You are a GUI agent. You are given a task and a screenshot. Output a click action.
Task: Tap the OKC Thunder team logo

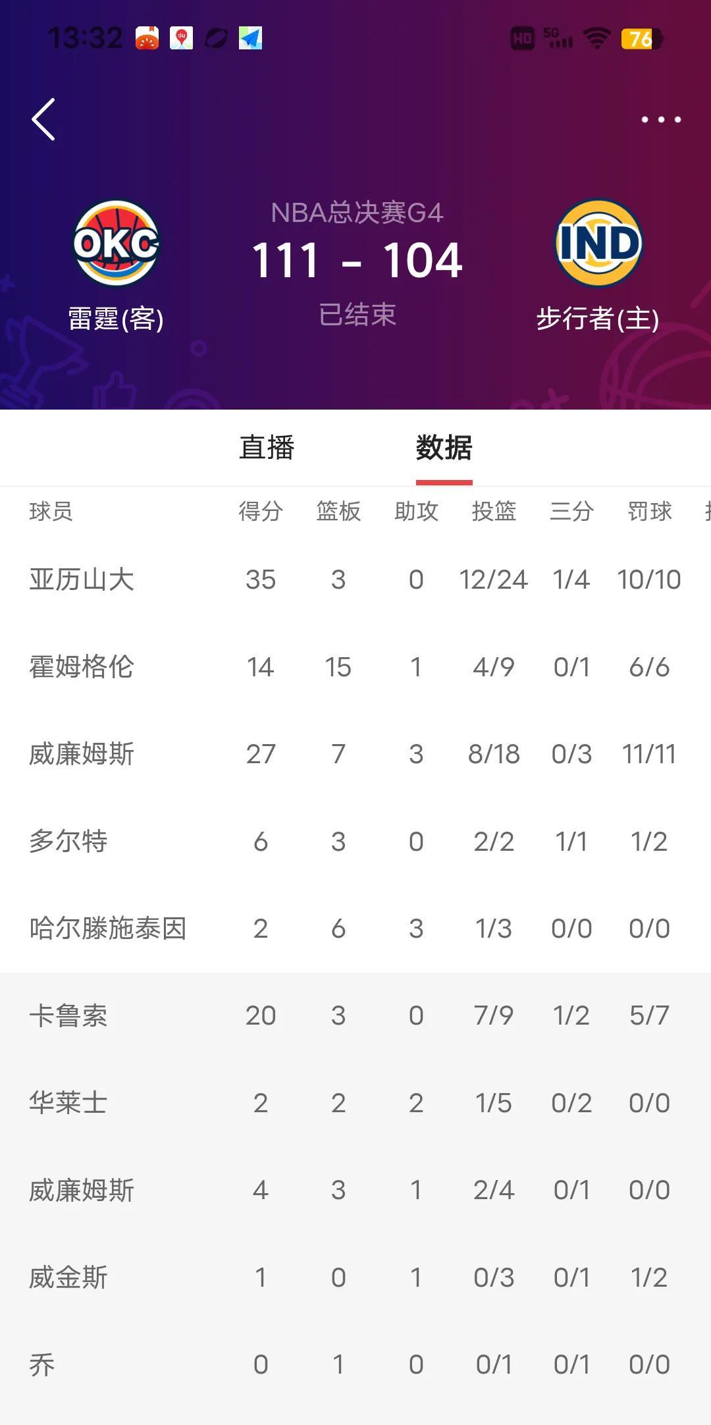116,243
